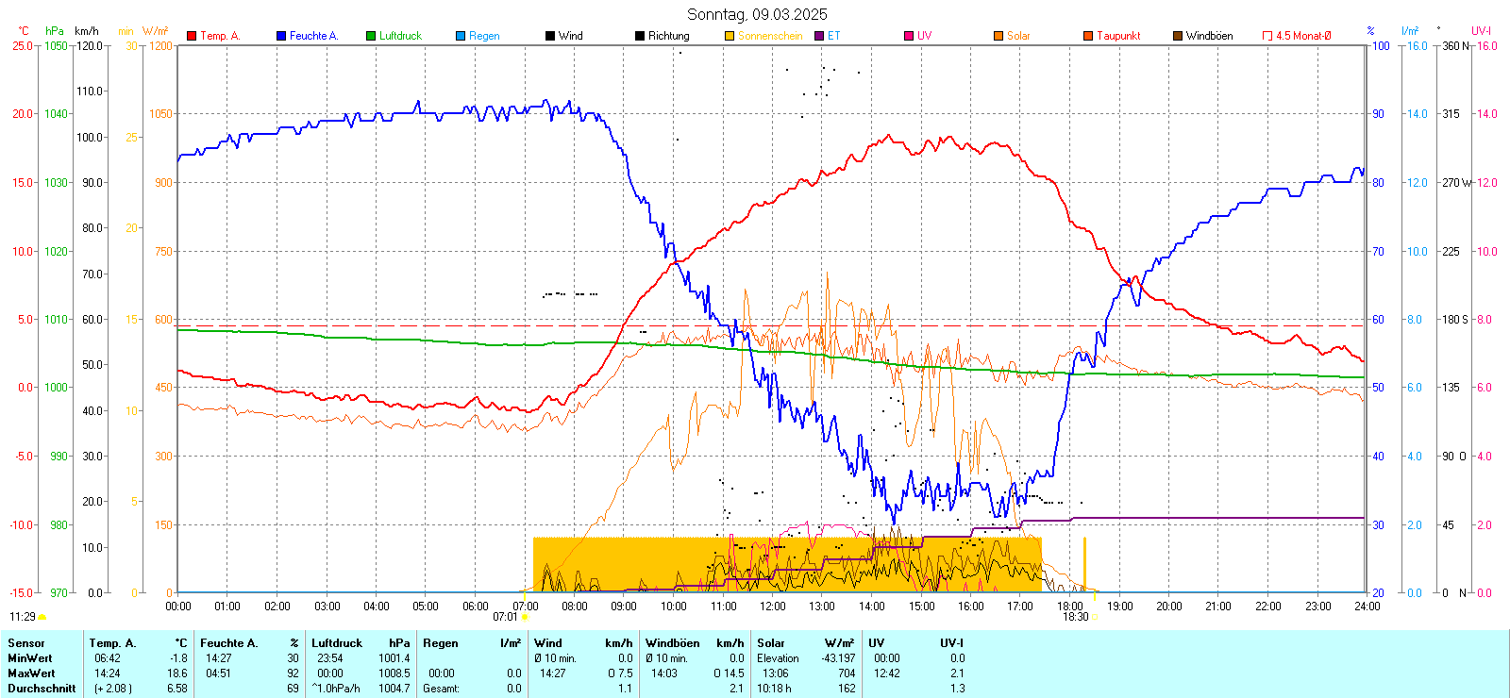Click the orange Solar legend marker

[x=998, y=36]
